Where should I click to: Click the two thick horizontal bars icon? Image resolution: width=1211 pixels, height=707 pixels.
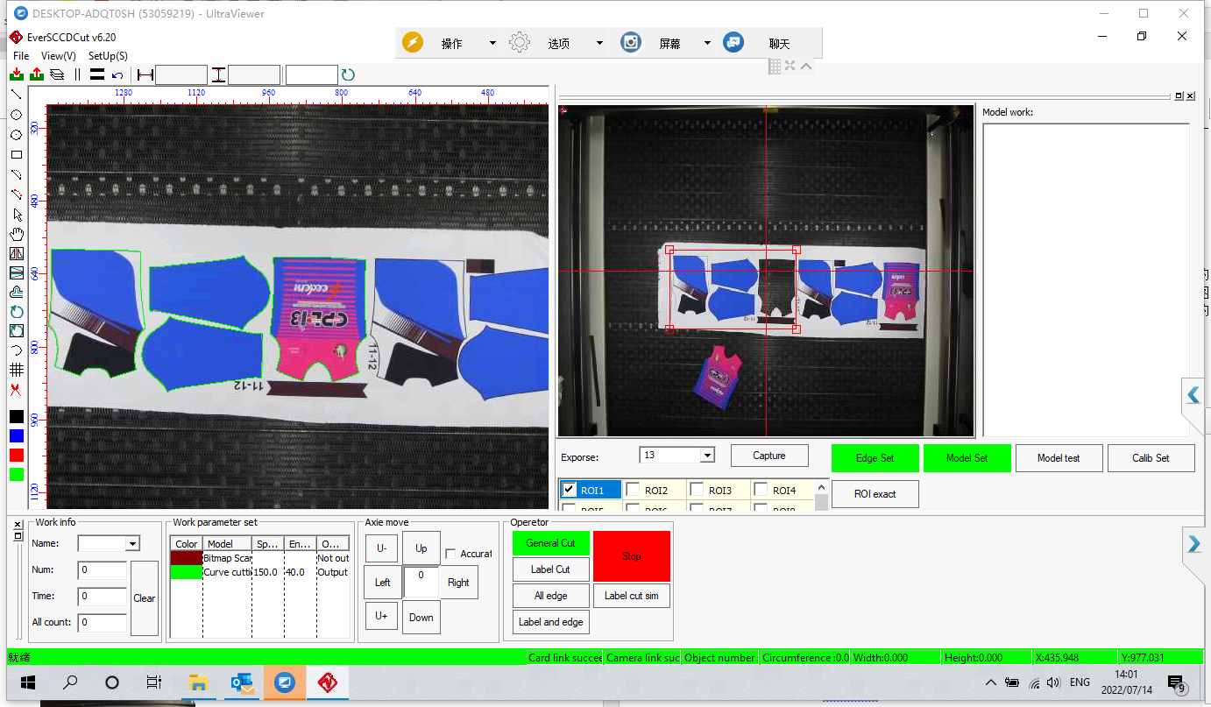click(97, 74)
